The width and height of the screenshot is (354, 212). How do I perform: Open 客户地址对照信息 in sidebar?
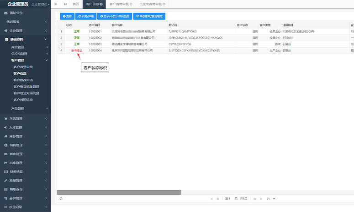tap(26, 93)
